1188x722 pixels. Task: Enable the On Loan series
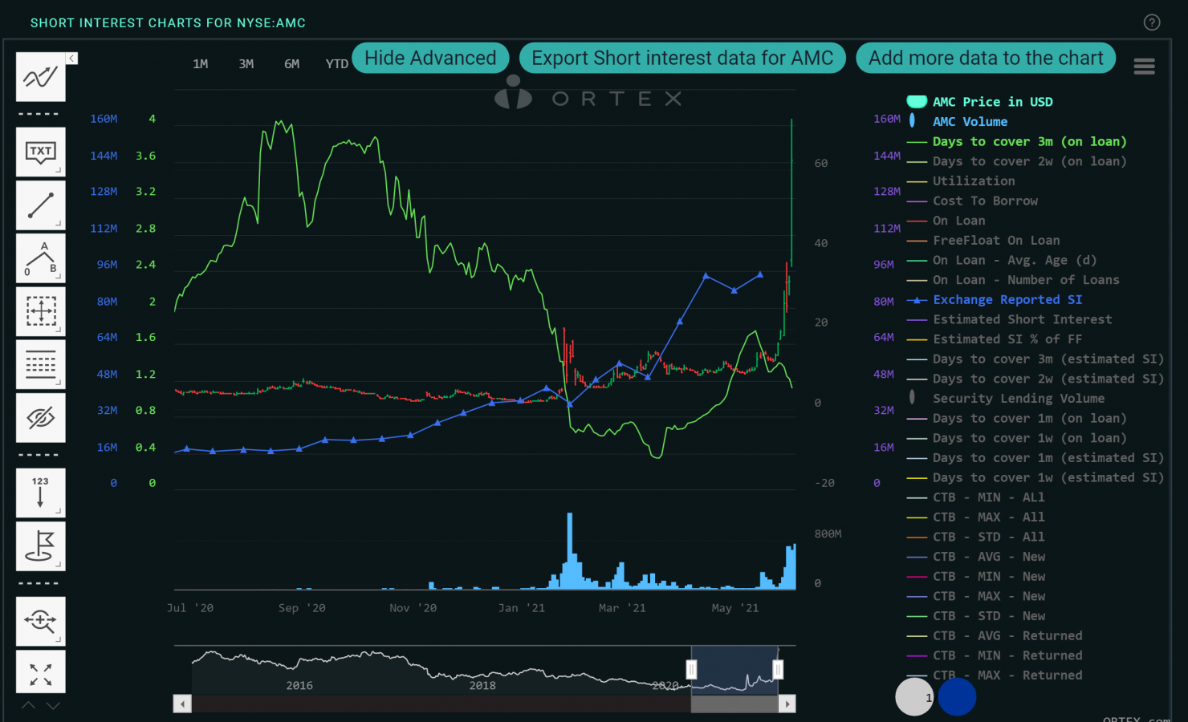click(958, 221)
